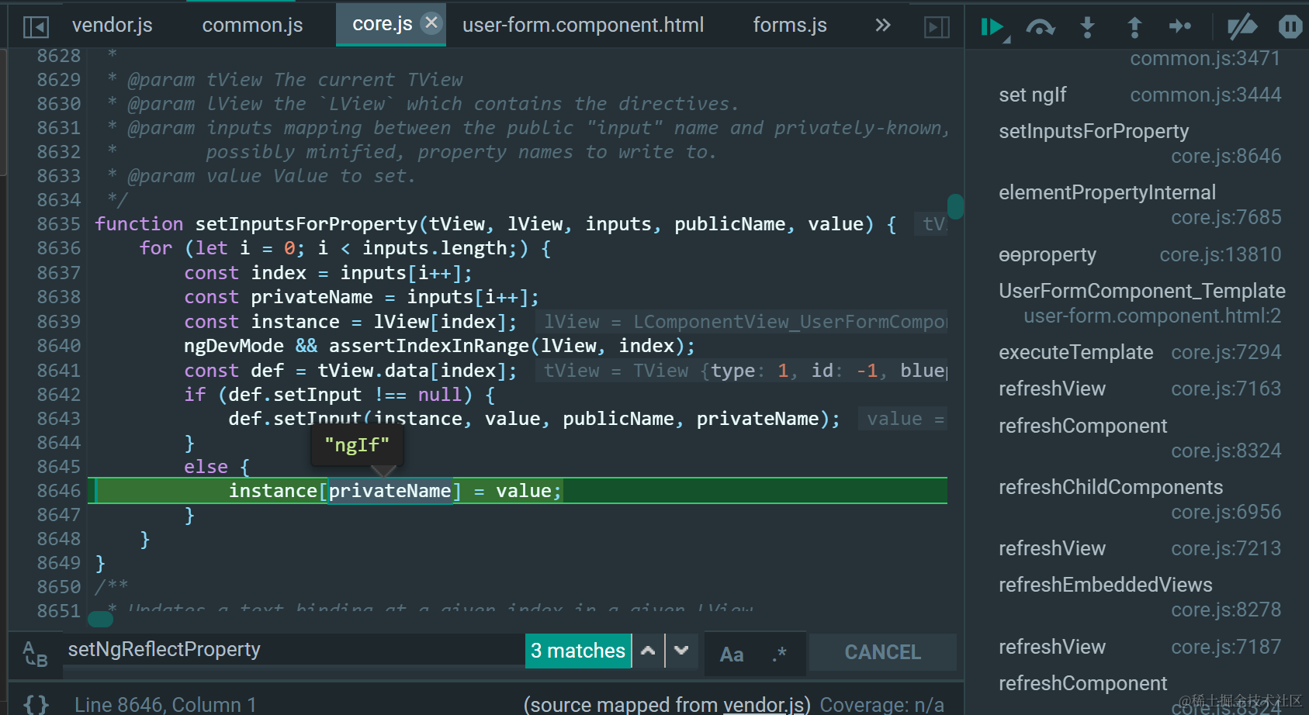Step over next function call
This screenshot has width=1309, height=715.
(1040, 28)
